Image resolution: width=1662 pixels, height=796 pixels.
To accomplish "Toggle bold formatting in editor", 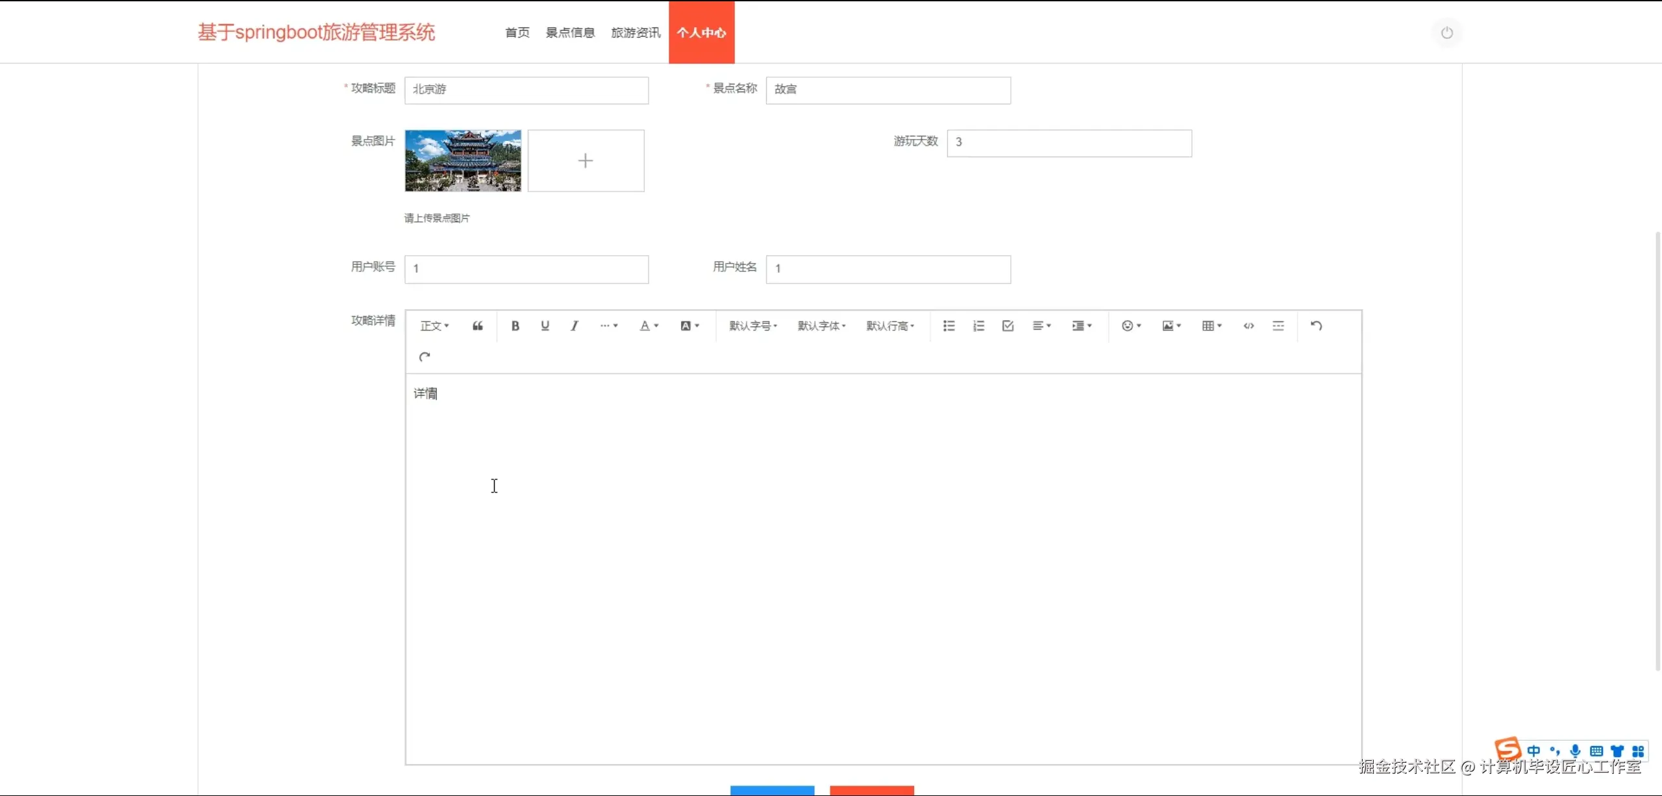I will tap(515, 326).
